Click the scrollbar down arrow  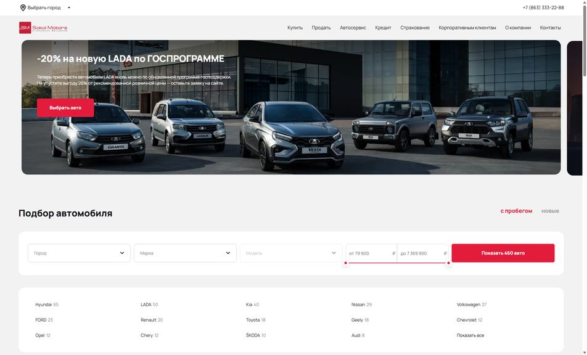tap(584, 353)
